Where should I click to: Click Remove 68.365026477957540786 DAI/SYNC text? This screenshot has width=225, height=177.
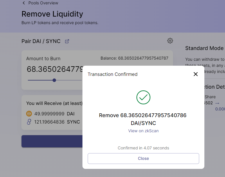[x=143, y=119]
